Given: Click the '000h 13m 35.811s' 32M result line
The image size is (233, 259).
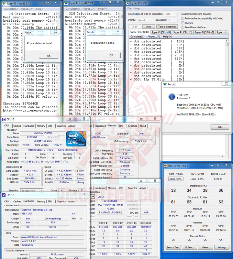Looking at the screenshot, I should point(157,80).
